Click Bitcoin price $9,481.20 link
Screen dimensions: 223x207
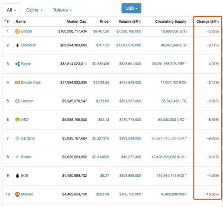101,31
